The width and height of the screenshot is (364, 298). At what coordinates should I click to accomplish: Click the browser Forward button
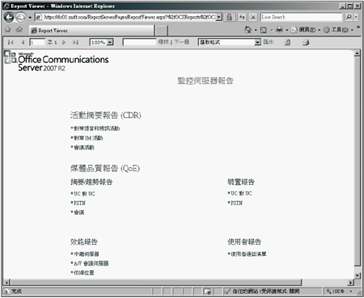click(x=20, y=18)
